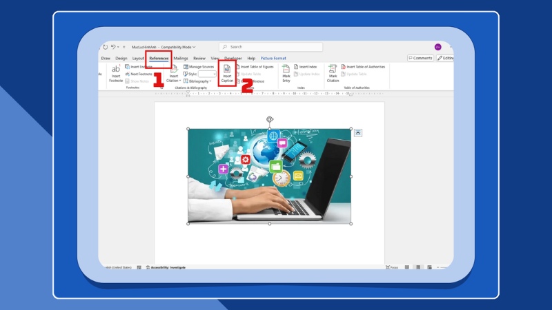Open the Mailings tab
The image size is (552, 310).
click(181, 59)
